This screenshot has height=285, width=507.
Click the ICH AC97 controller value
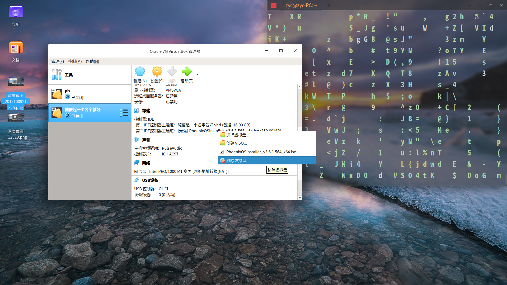click(x=170, y=154)
